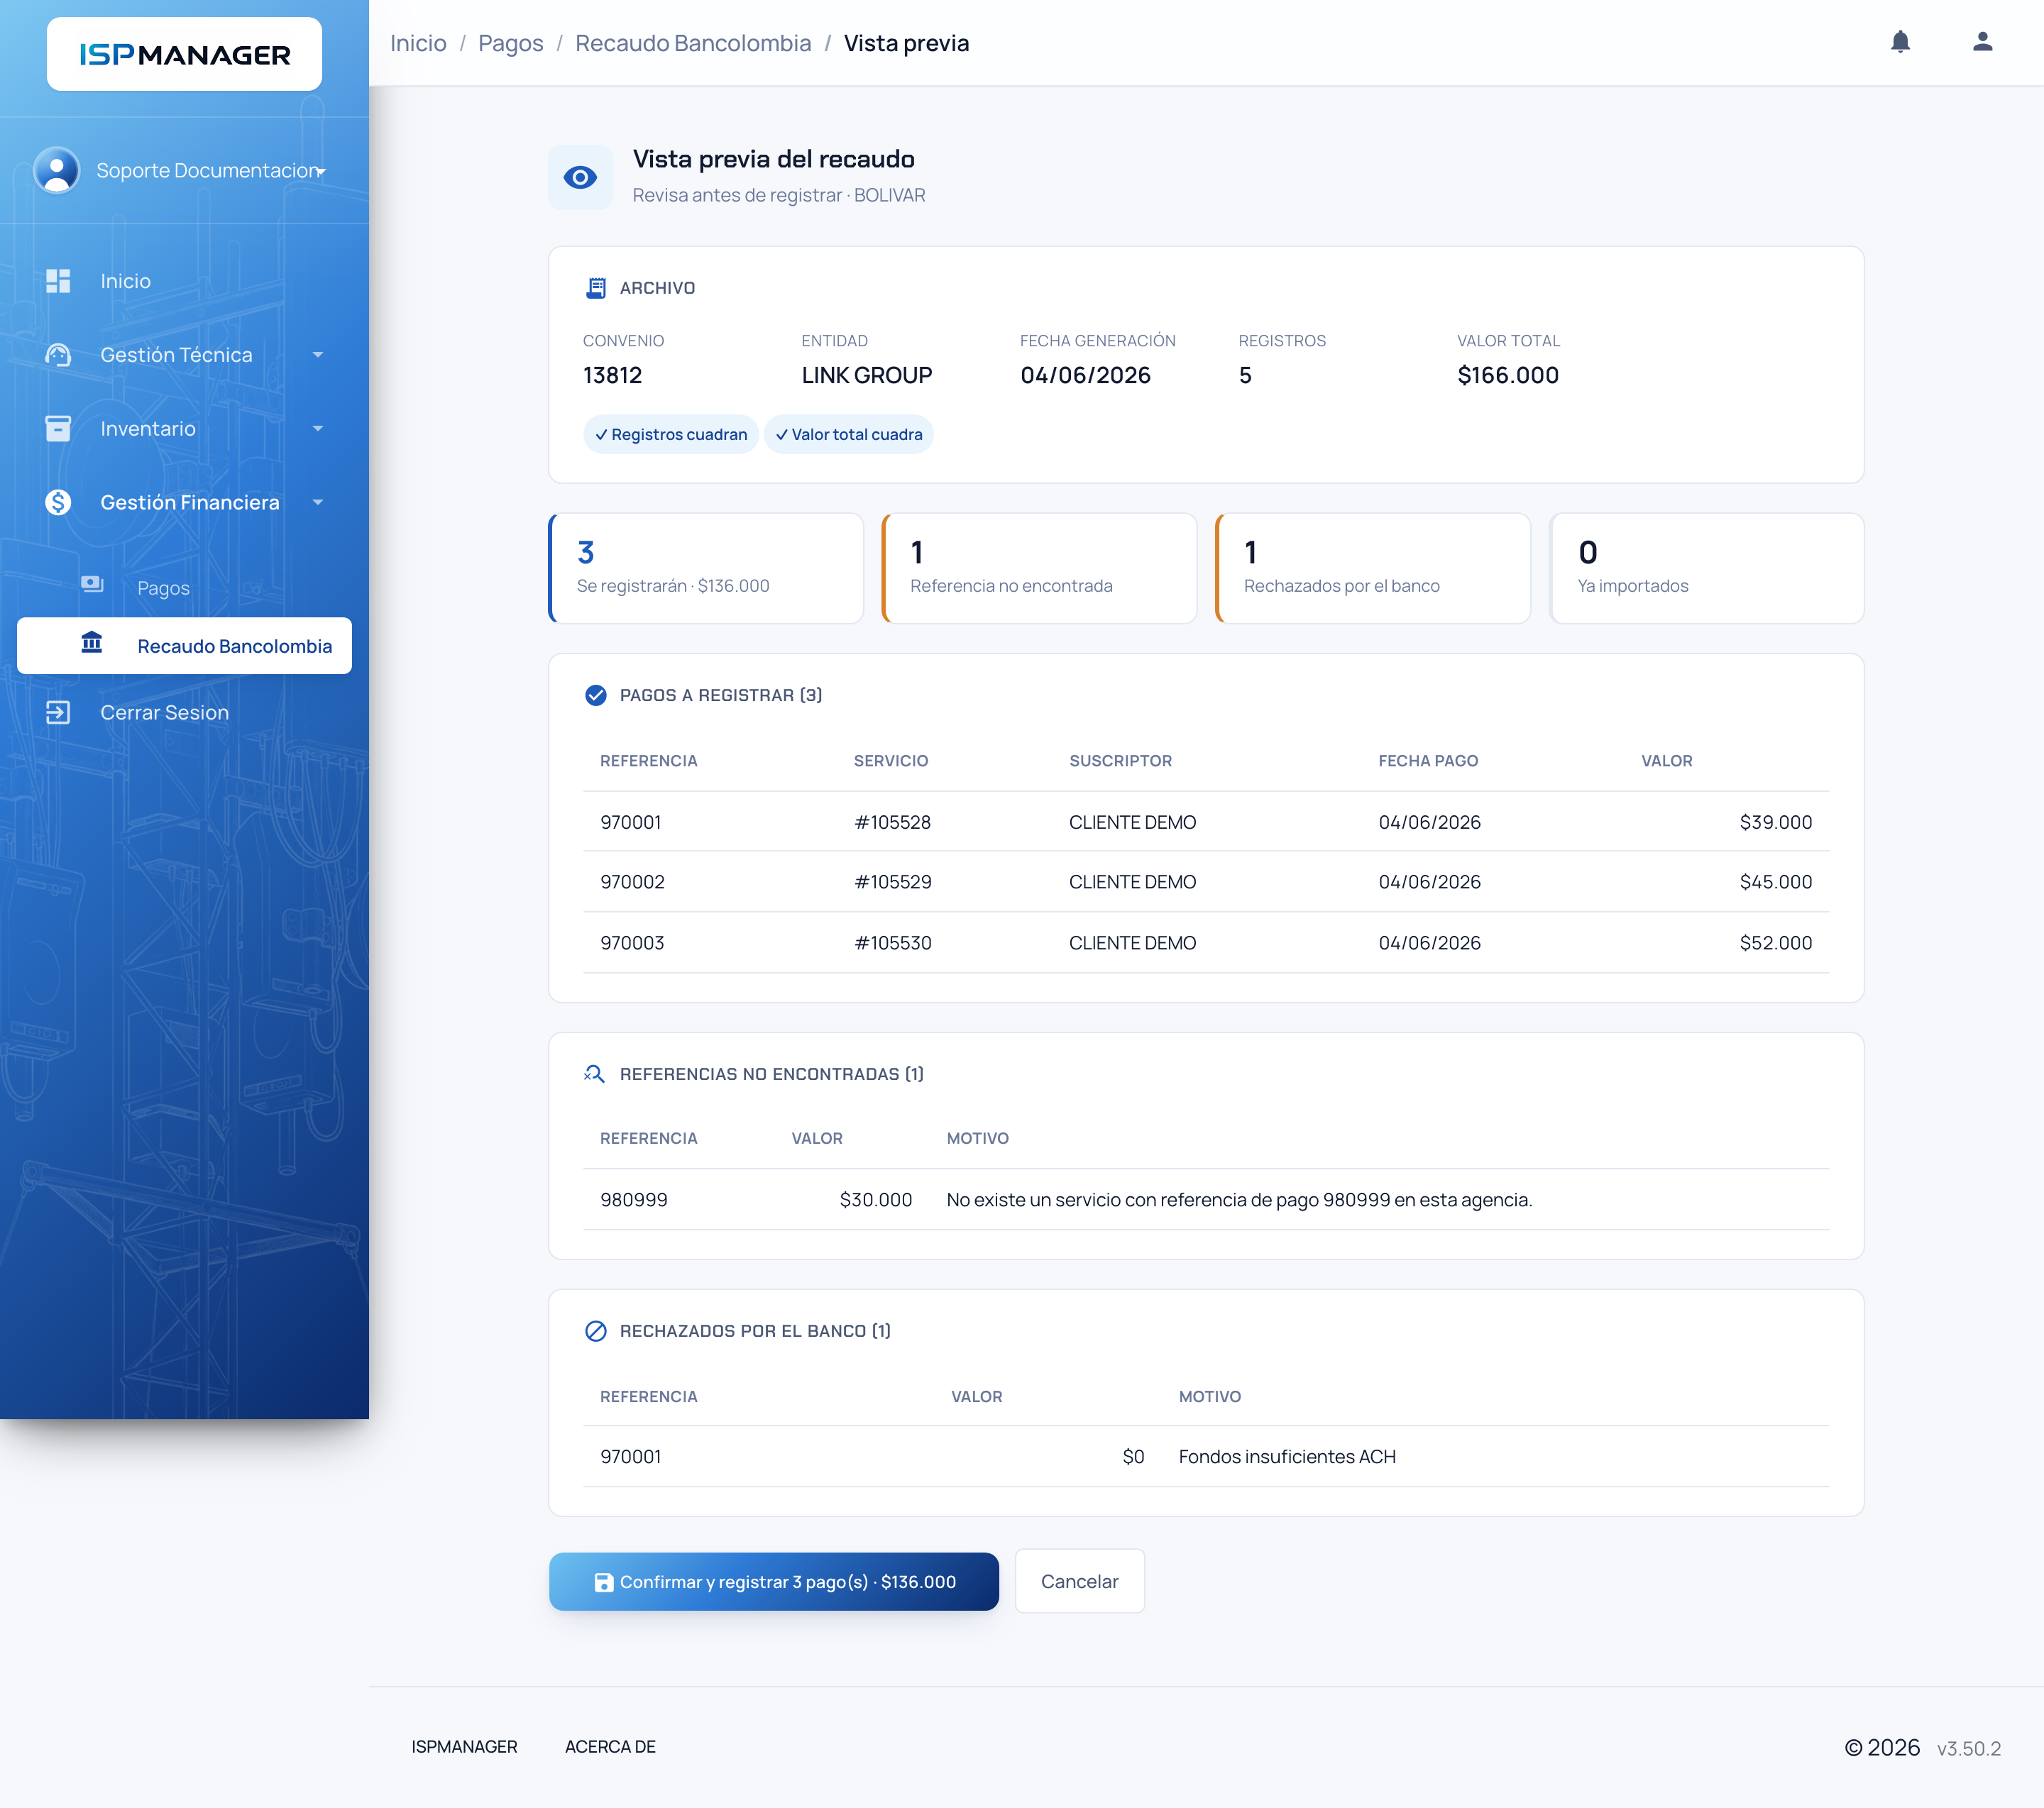Collapse the Gestión Financiera submenu arrow
The width and height of the screenshot is (2044, 1808).
[318, 502]
